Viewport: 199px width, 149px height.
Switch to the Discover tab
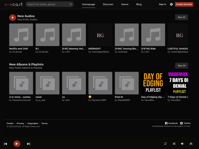(x=108, y=4)
